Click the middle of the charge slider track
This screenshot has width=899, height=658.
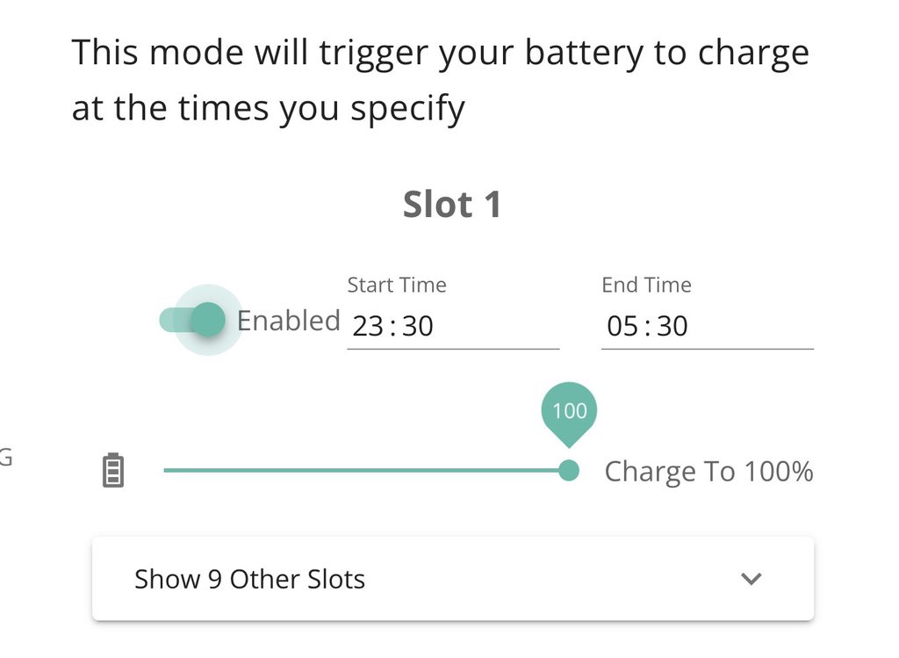click(x=366, y=470)
